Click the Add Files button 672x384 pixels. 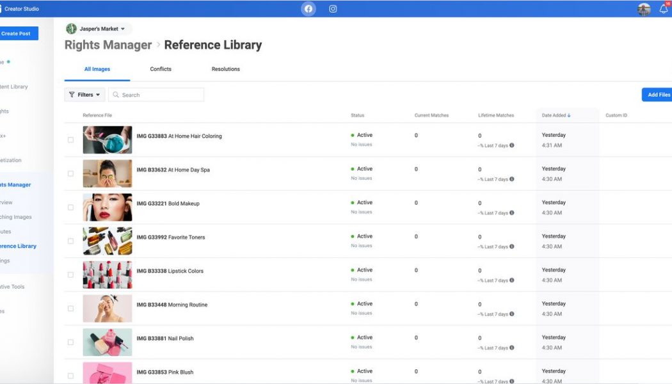[x=658, y=95]
